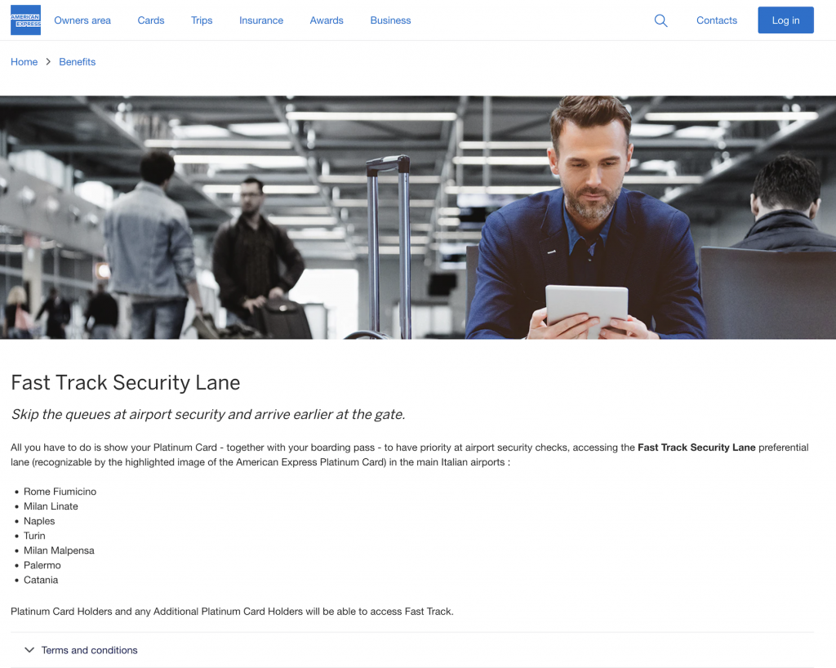
Task: Click the breadcrumb chevron separator after Home
Action: [48, 62]
